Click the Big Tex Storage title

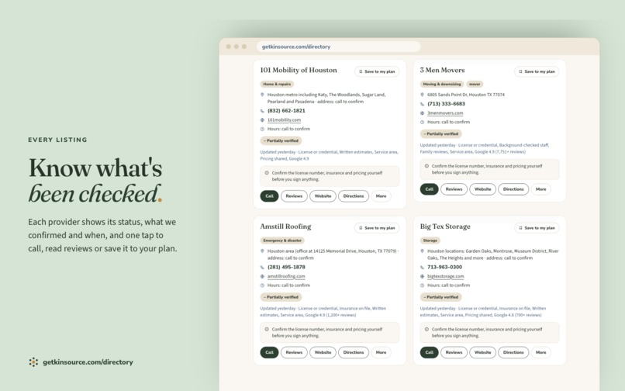click(445, 227)
